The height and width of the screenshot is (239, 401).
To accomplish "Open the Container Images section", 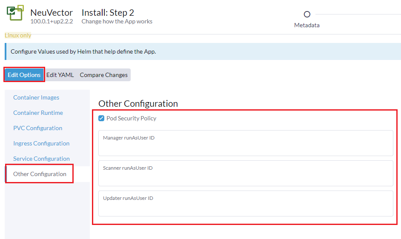I will pyautogui.click(x=36, y=97).
